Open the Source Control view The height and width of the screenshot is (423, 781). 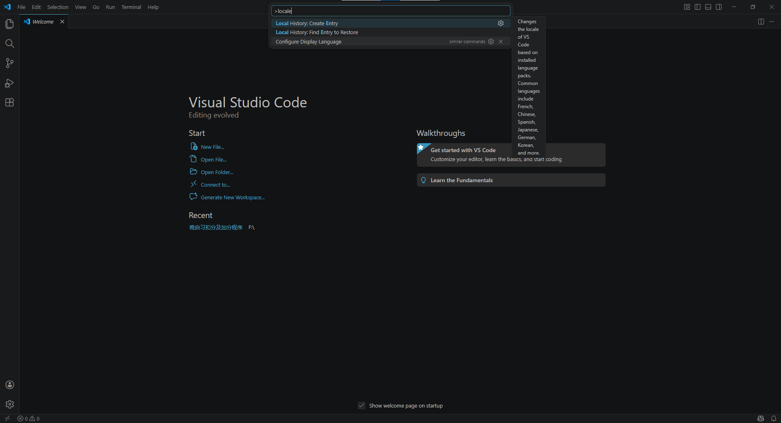[9, 63]
